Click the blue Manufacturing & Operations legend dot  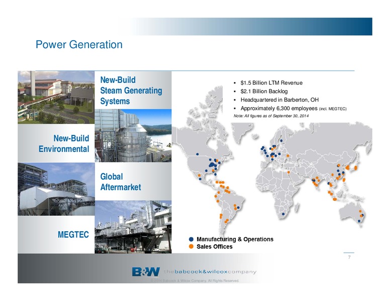[x=191, y=239]
